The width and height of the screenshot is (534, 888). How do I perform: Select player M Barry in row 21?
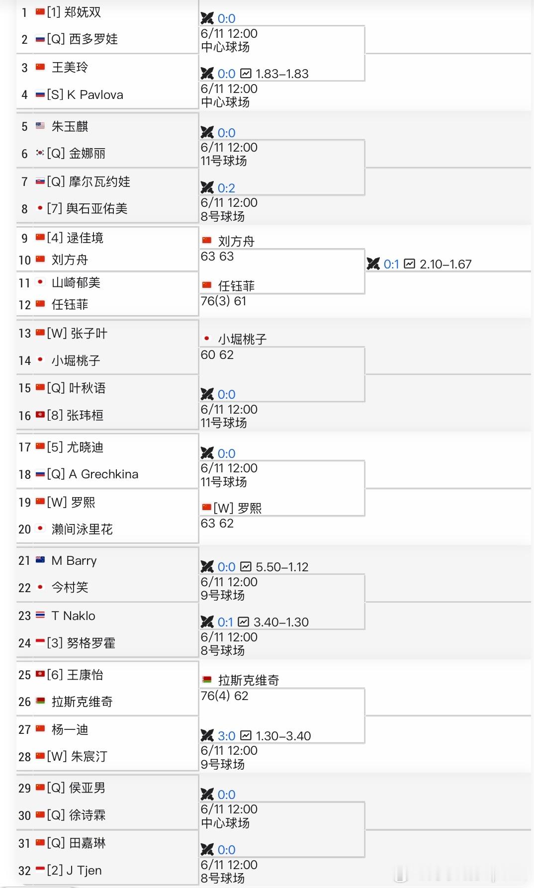(74, 561)
